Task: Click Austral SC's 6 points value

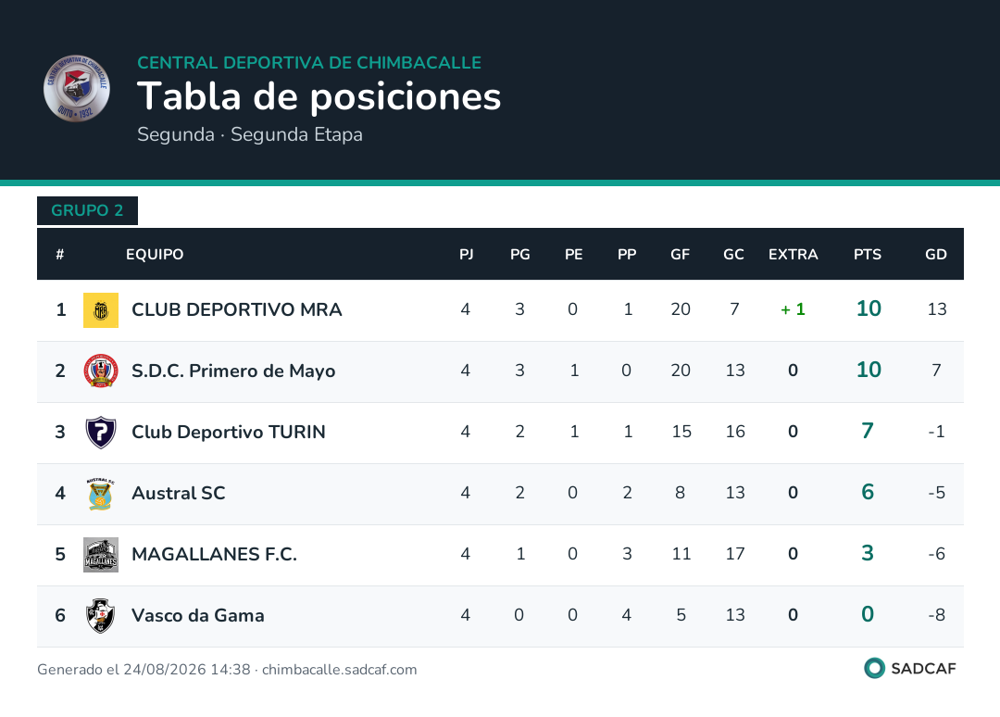Action: tap(868, 492)
